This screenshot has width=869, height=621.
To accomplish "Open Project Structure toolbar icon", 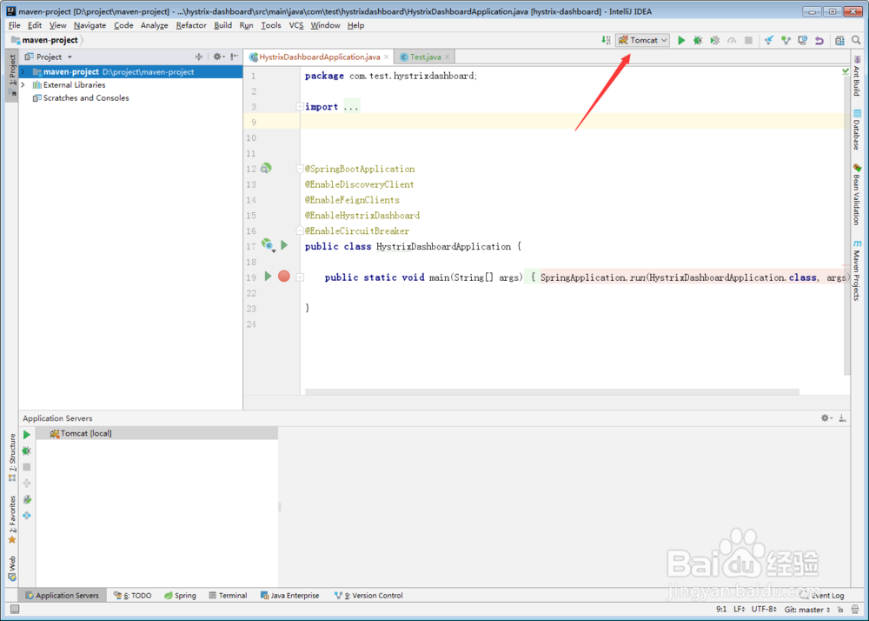I will tap(839, 40).
